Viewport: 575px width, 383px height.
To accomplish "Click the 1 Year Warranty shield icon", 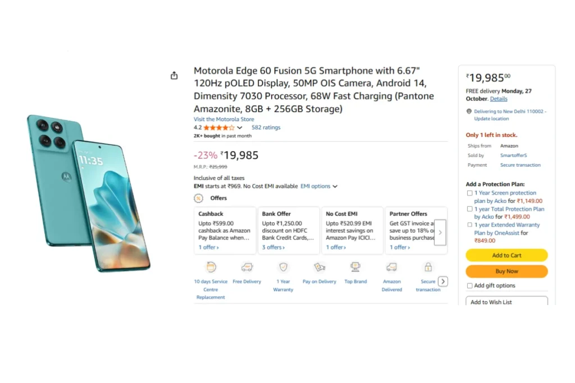I will 284,267.
